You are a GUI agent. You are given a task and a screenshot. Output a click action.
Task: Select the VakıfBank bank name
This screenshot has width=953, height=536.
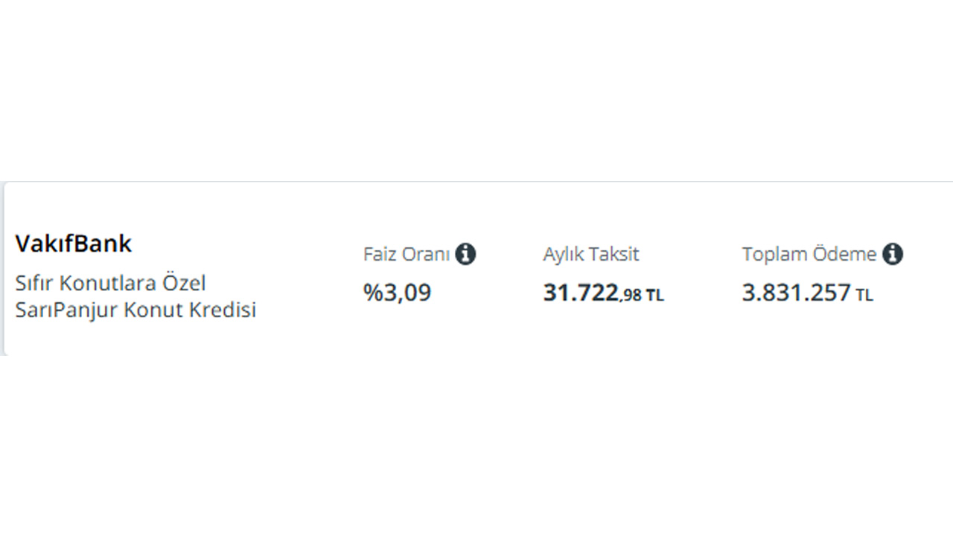(73, 243)
